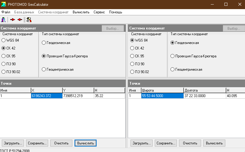
Task: Open the Вычислить menu
Action: (x=81, y=12)
